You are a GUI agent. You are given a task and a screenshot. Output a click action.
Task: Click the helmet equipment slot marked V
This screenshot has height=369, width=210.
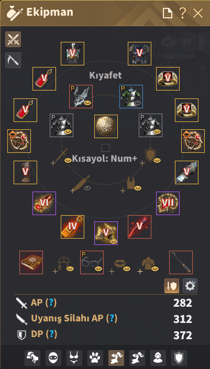pyautogui.click(x=72, y=54)
